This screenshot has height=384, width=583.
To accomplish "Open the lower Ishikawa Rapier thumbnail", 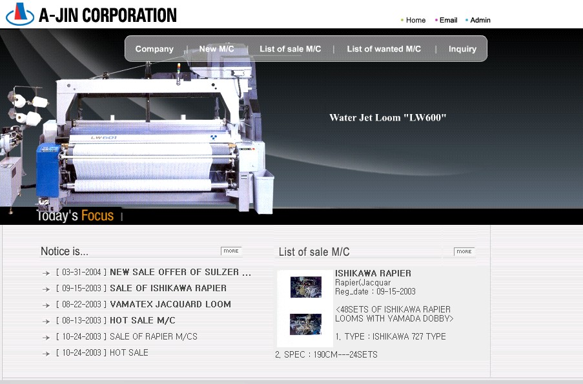I will (x=305, y=324).
